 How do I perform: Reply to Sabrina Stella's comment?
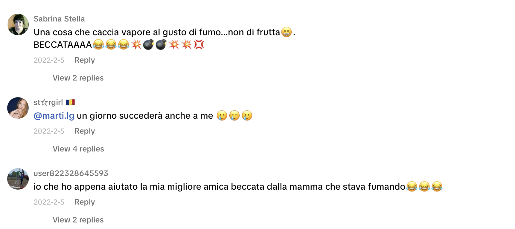tap(85, 60)
